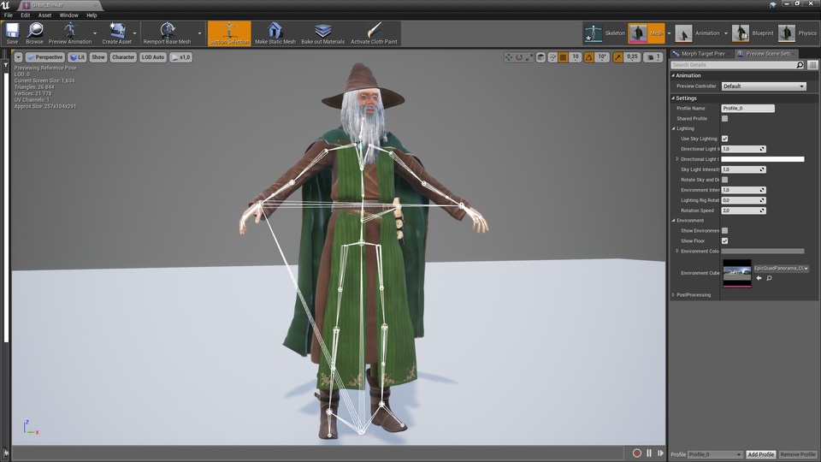Click the Add Profile button

[760, 454]
